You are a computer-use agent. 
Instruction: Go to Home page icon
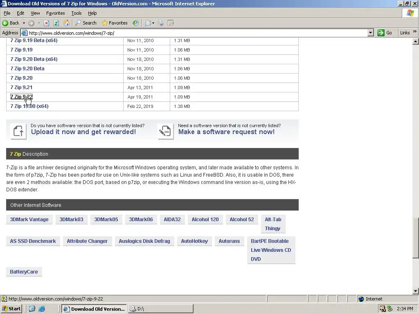(x=66, y=23)
